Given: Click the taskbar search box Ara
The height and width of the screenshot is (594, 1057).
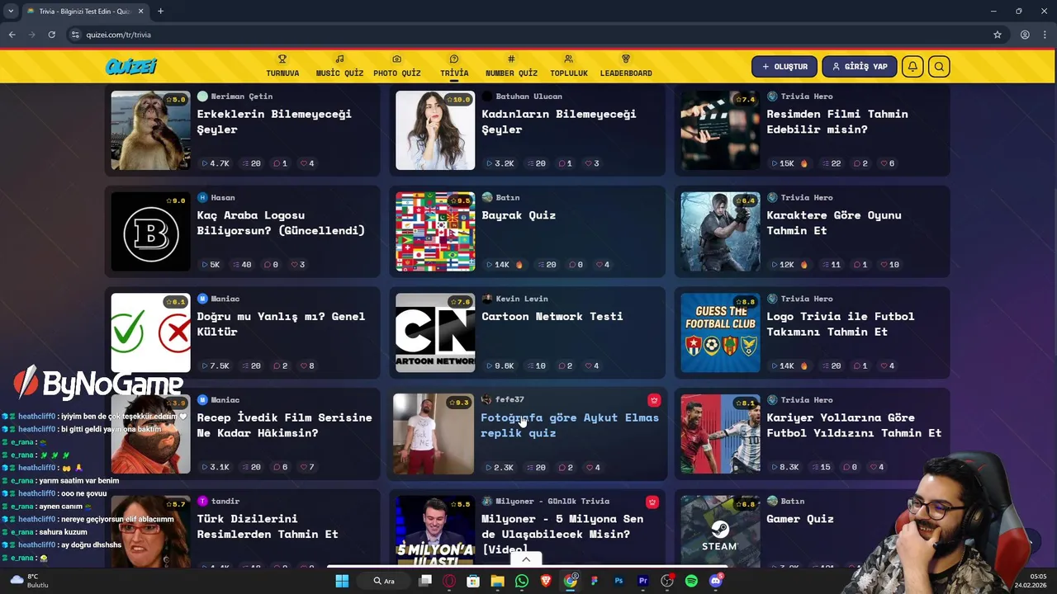Looking at the screenshot, I should click(384, 581).
